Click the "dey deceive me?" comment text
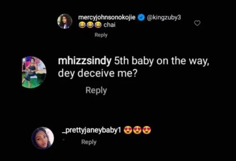The image size is (236, 161). [x=96, y=73]
